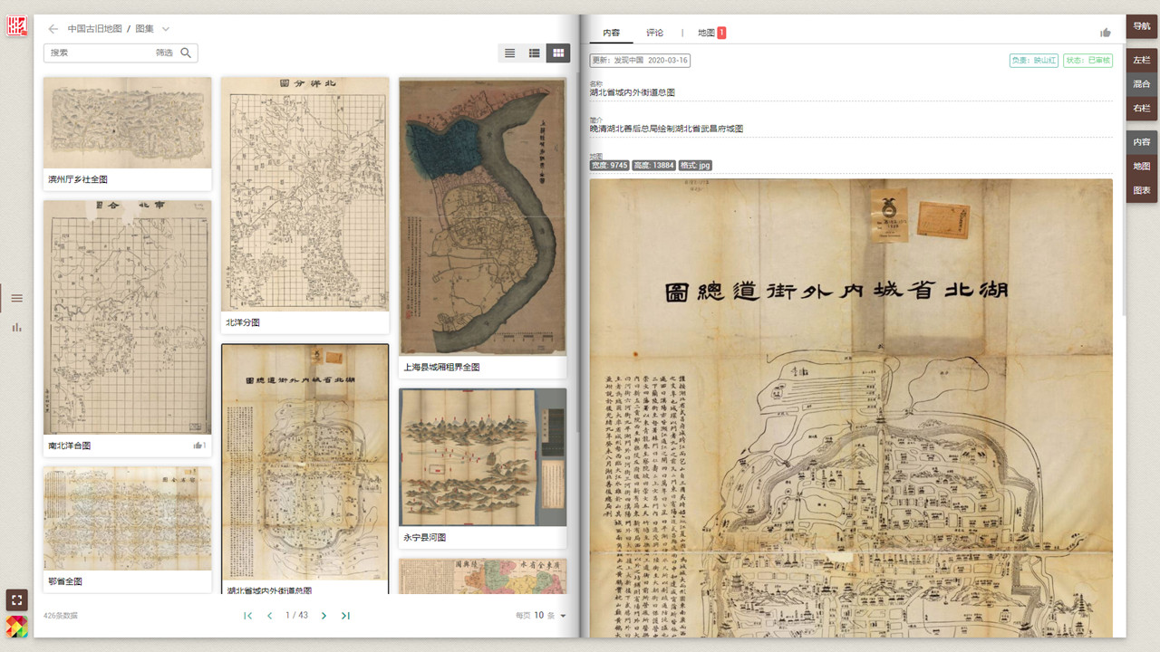Screen dimensions: 1160x652
Task: Switch to compact list view
Action: pyautogui.click(x=510, y=53)
